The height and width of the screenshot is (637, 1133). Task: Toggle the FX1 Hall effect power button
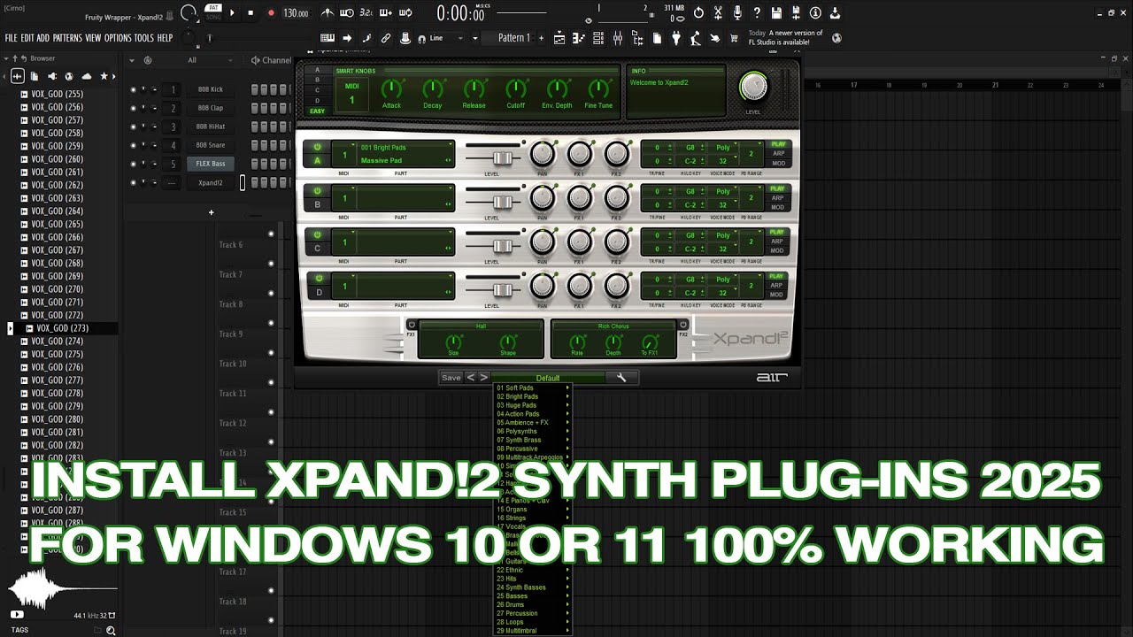[x=412, y=325]
